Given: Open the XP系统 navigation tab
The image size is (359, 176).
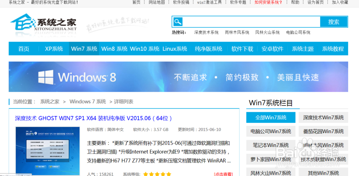Looking at the screenshot, I should pyautogui.click(x=54, y=49).
